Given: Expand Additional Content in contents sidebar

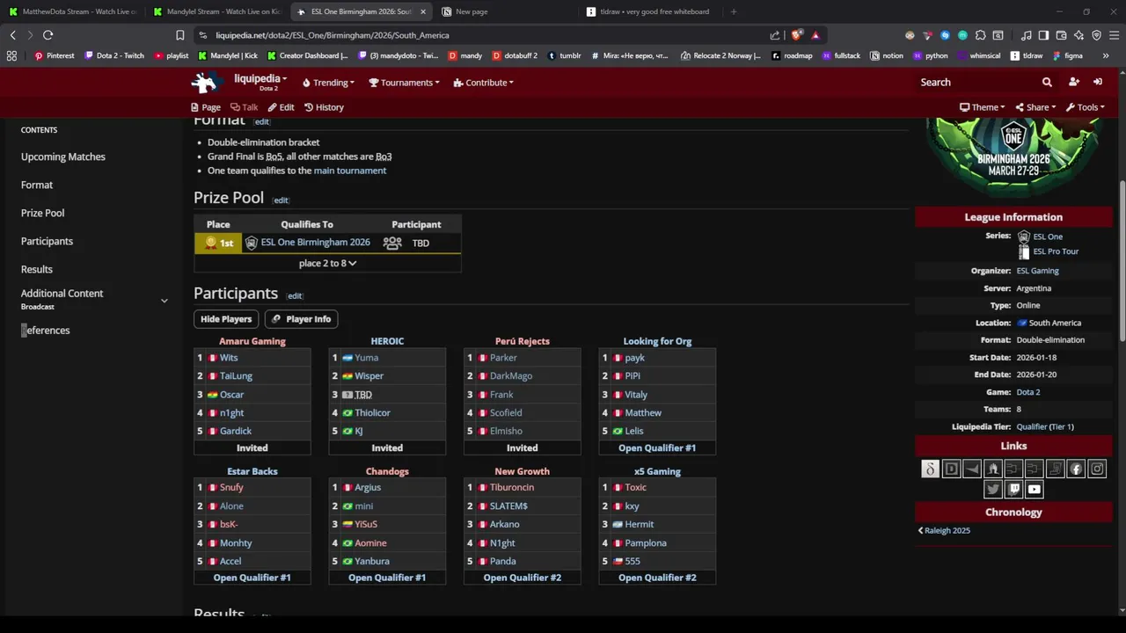Looking at the screenshot, I should (164, 301).
